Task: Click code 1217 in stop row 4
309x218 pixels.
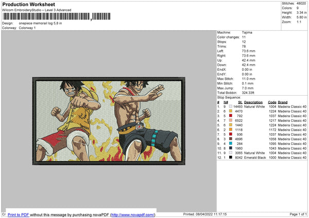Action: pyautogui.click(x=272, y=121)
